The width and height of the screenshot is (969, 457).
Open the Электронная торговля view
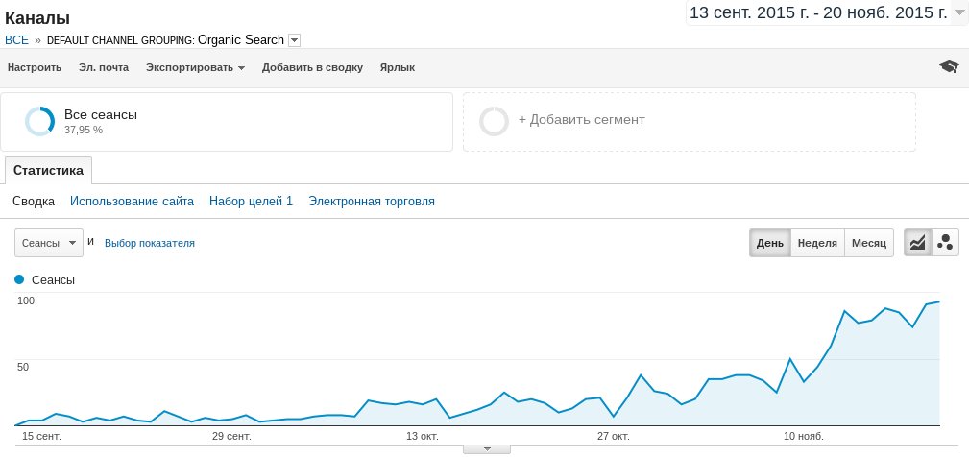click(x=371, y=202)
